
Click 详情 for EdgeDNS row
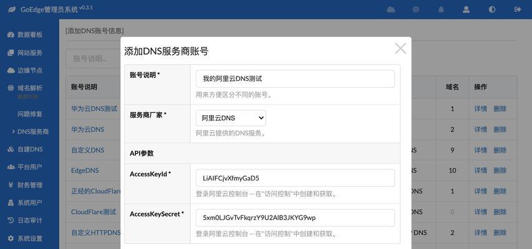(480, 171)
